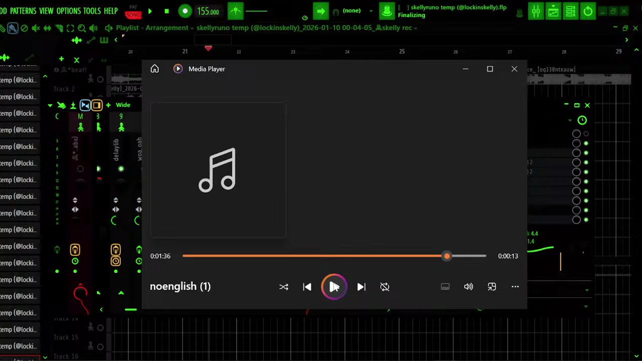Image resolution: width=642 pixels, height=361 pixels.
Task: Click the red playhead marker on timeline
Action: pos(208,48)
